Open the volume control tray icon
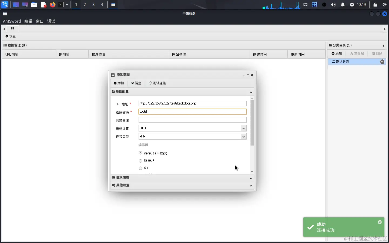 click(333, 5)
